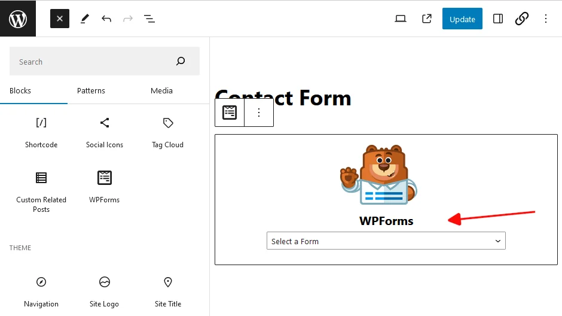
Task: Select the pencil Tools icon
Action: 84,19
